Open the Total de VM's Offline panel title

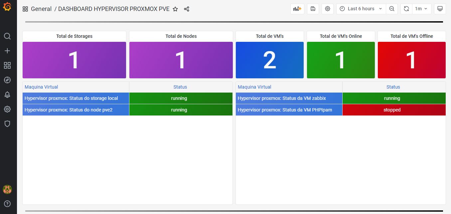[x=412, y=36]
